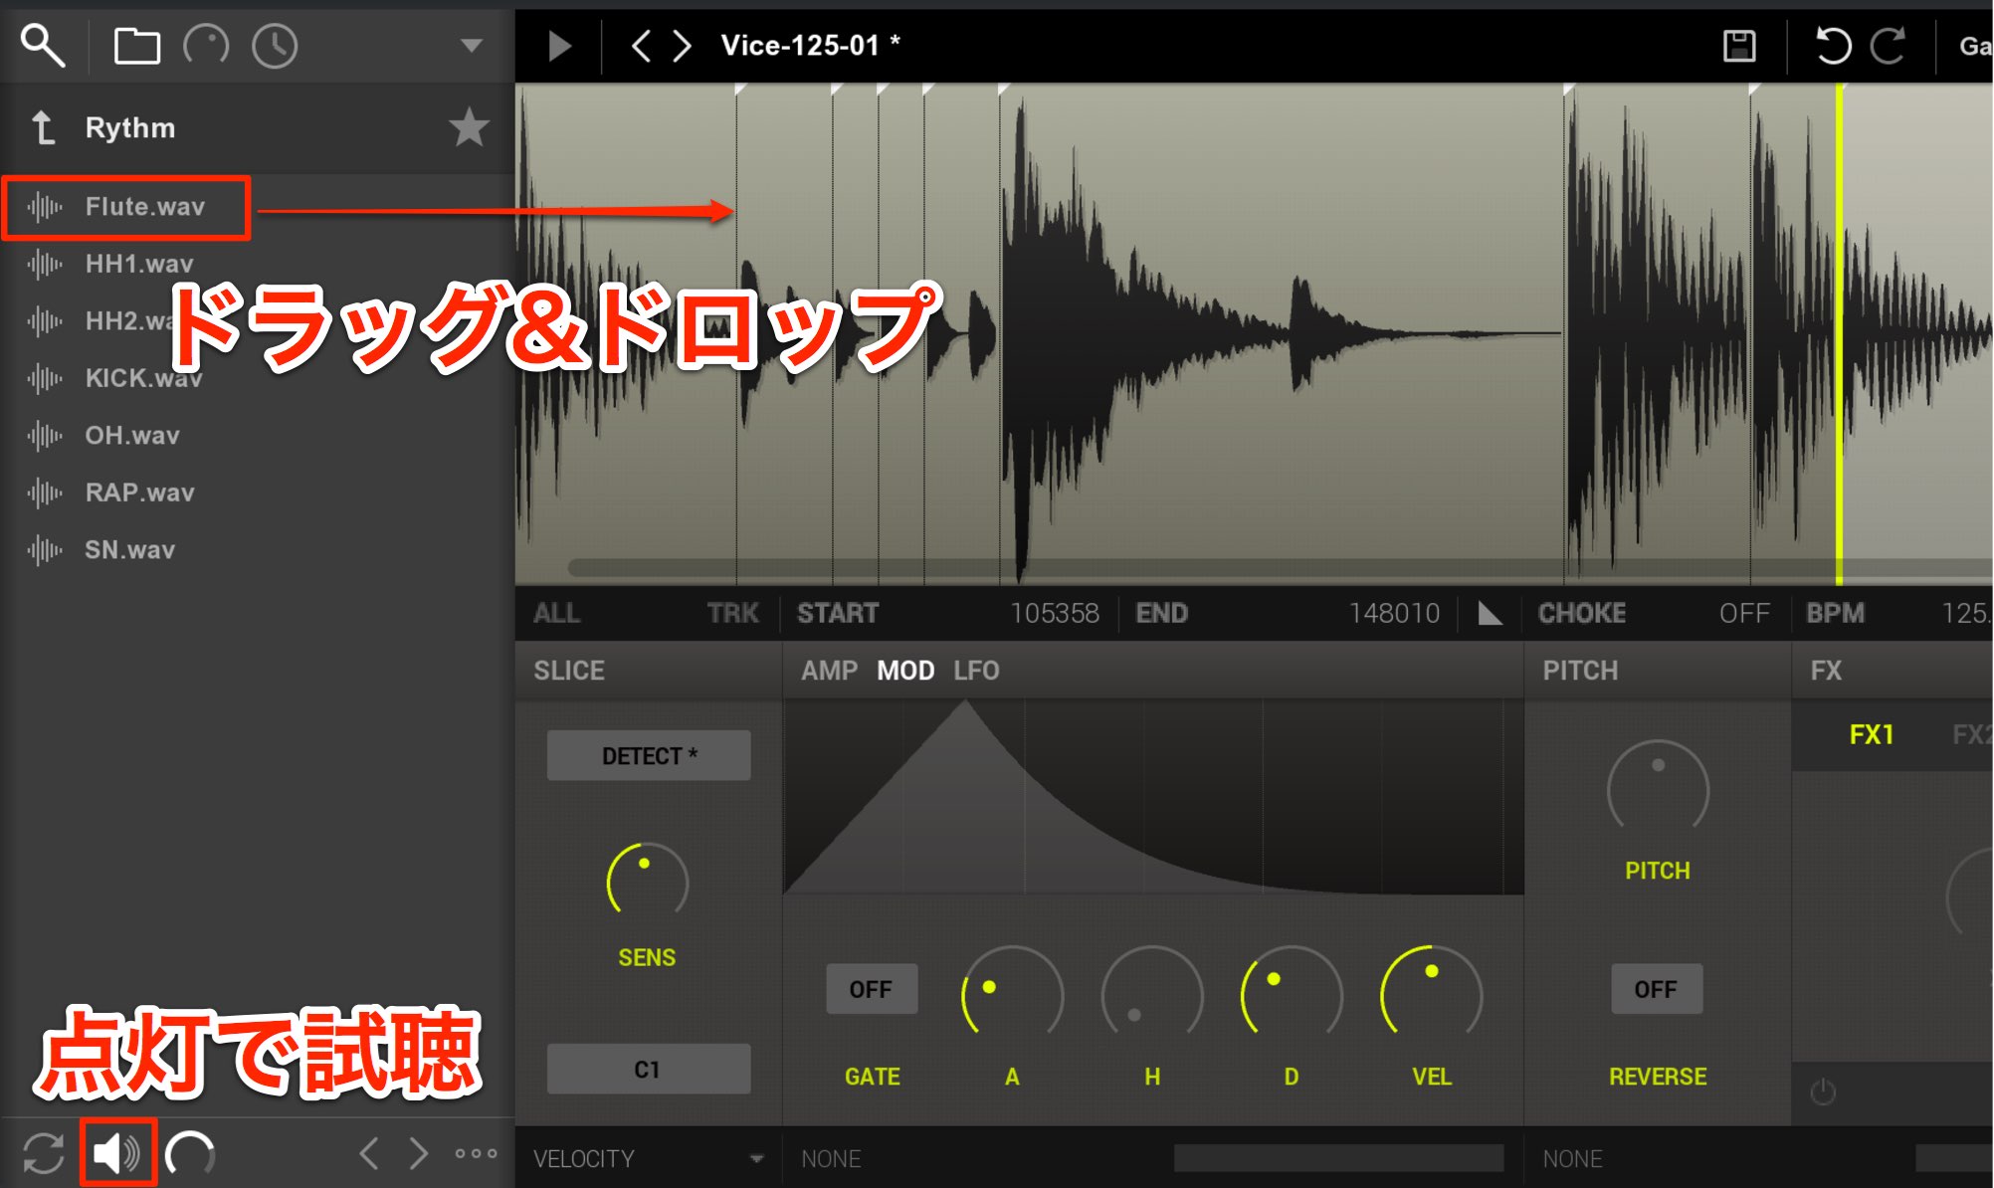Open the folder browser icon

coord(136,46)
